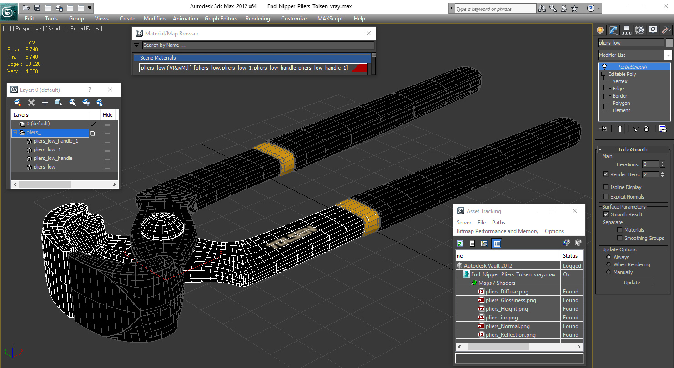Open the Display command panel tab
The width and height of the screenshot is (674, 368).
[x=653, y=30]
